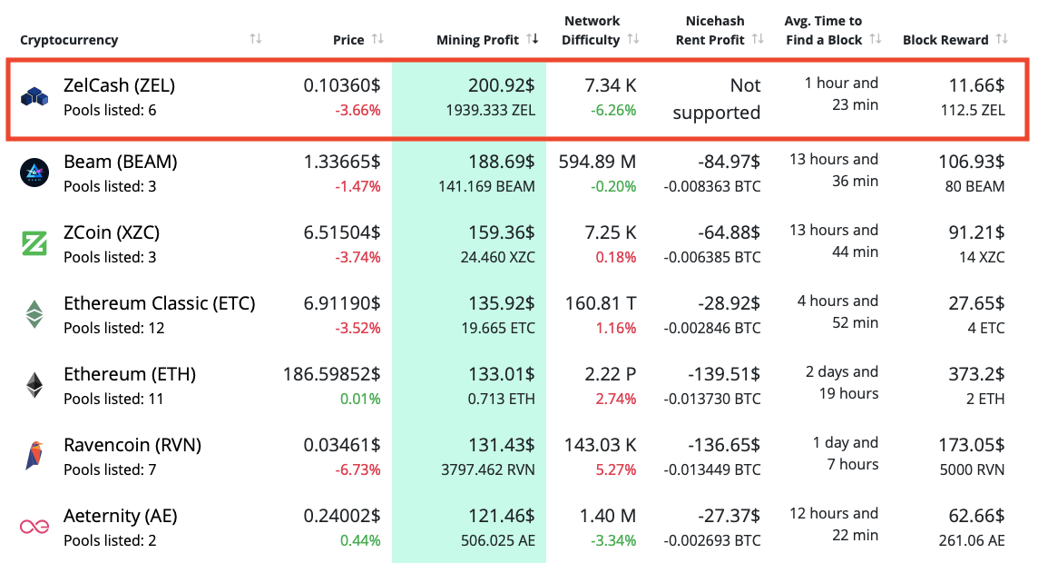Sort by Nicehash Rent Profit arrows
Image resolution: width=1038 pixels, height=563 pixels.
tap(759, 39)
